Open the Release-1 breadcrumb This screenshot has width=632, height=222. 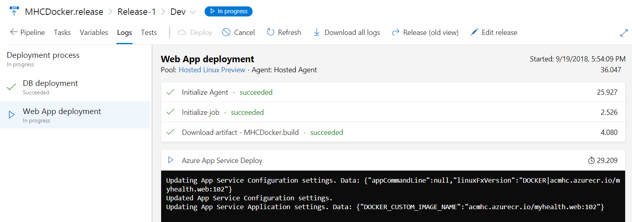click(x=137, y=12)
